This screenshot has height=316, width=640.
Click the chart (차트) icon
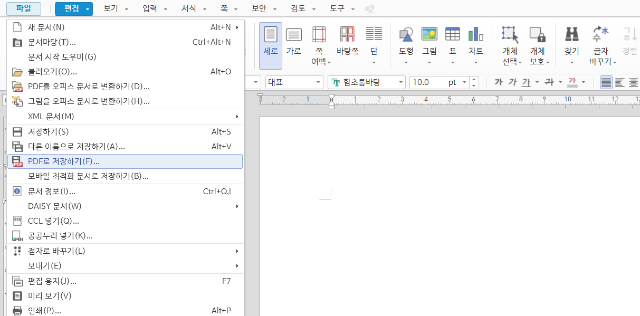(476, 34)
